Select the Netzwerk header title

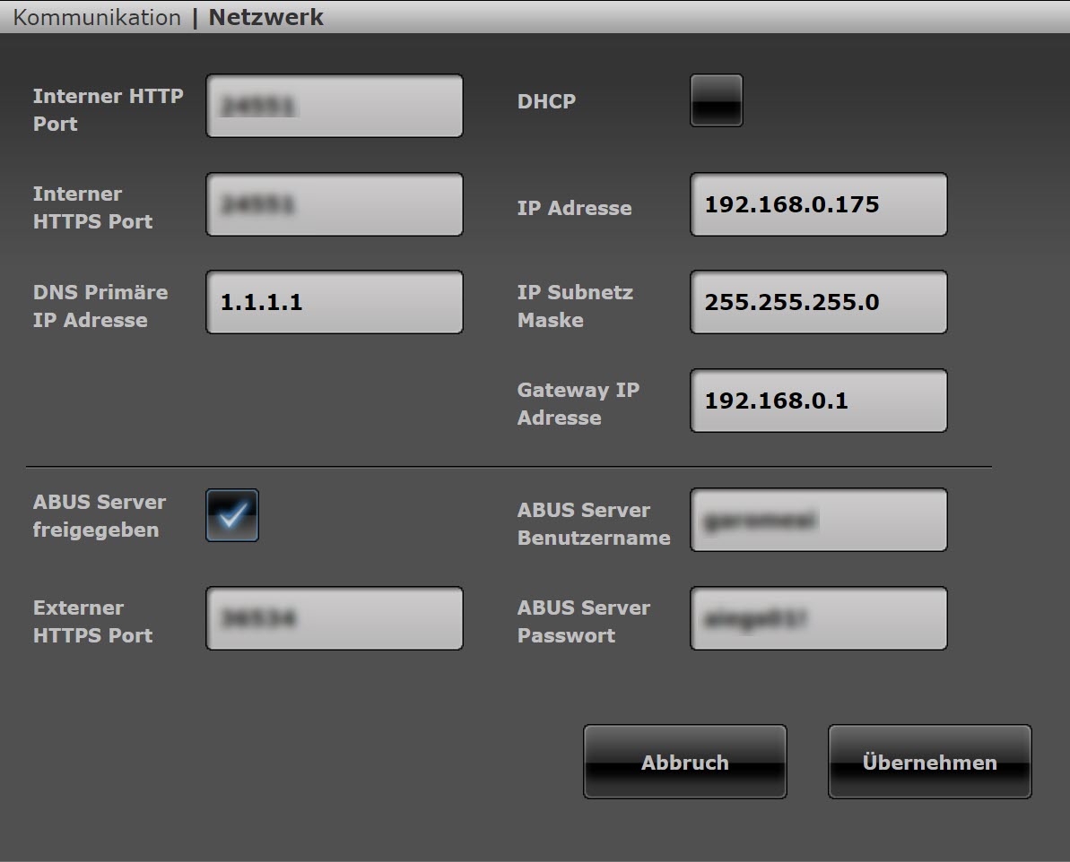pyautogui.click(x=265, y=17)
